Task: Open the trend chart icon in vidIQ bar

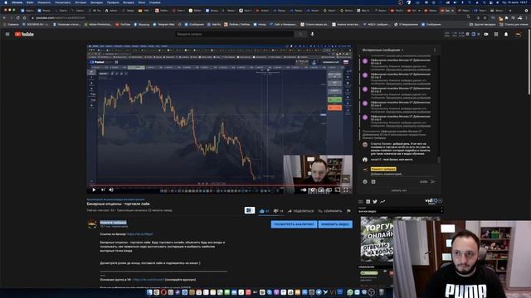Action: click(382, 202)
